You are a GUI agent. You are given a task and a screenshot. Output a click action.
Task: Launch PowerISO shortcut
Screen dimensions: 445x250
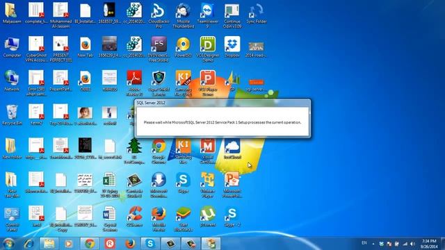click(x=184, y=47)
